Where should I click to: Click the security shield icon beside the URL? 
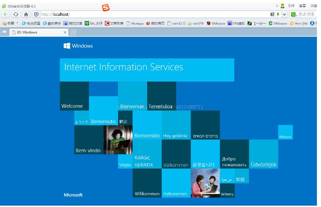coord(36,14)
